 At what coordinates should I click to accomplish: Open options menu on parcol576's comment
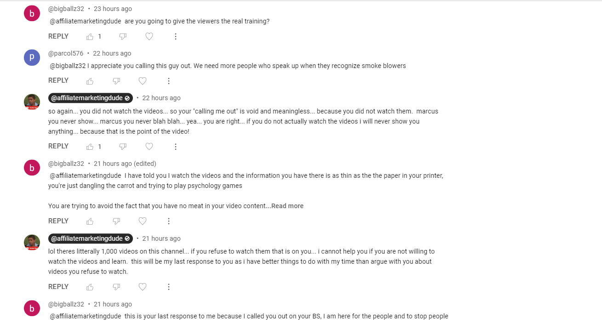coord(169,81)
